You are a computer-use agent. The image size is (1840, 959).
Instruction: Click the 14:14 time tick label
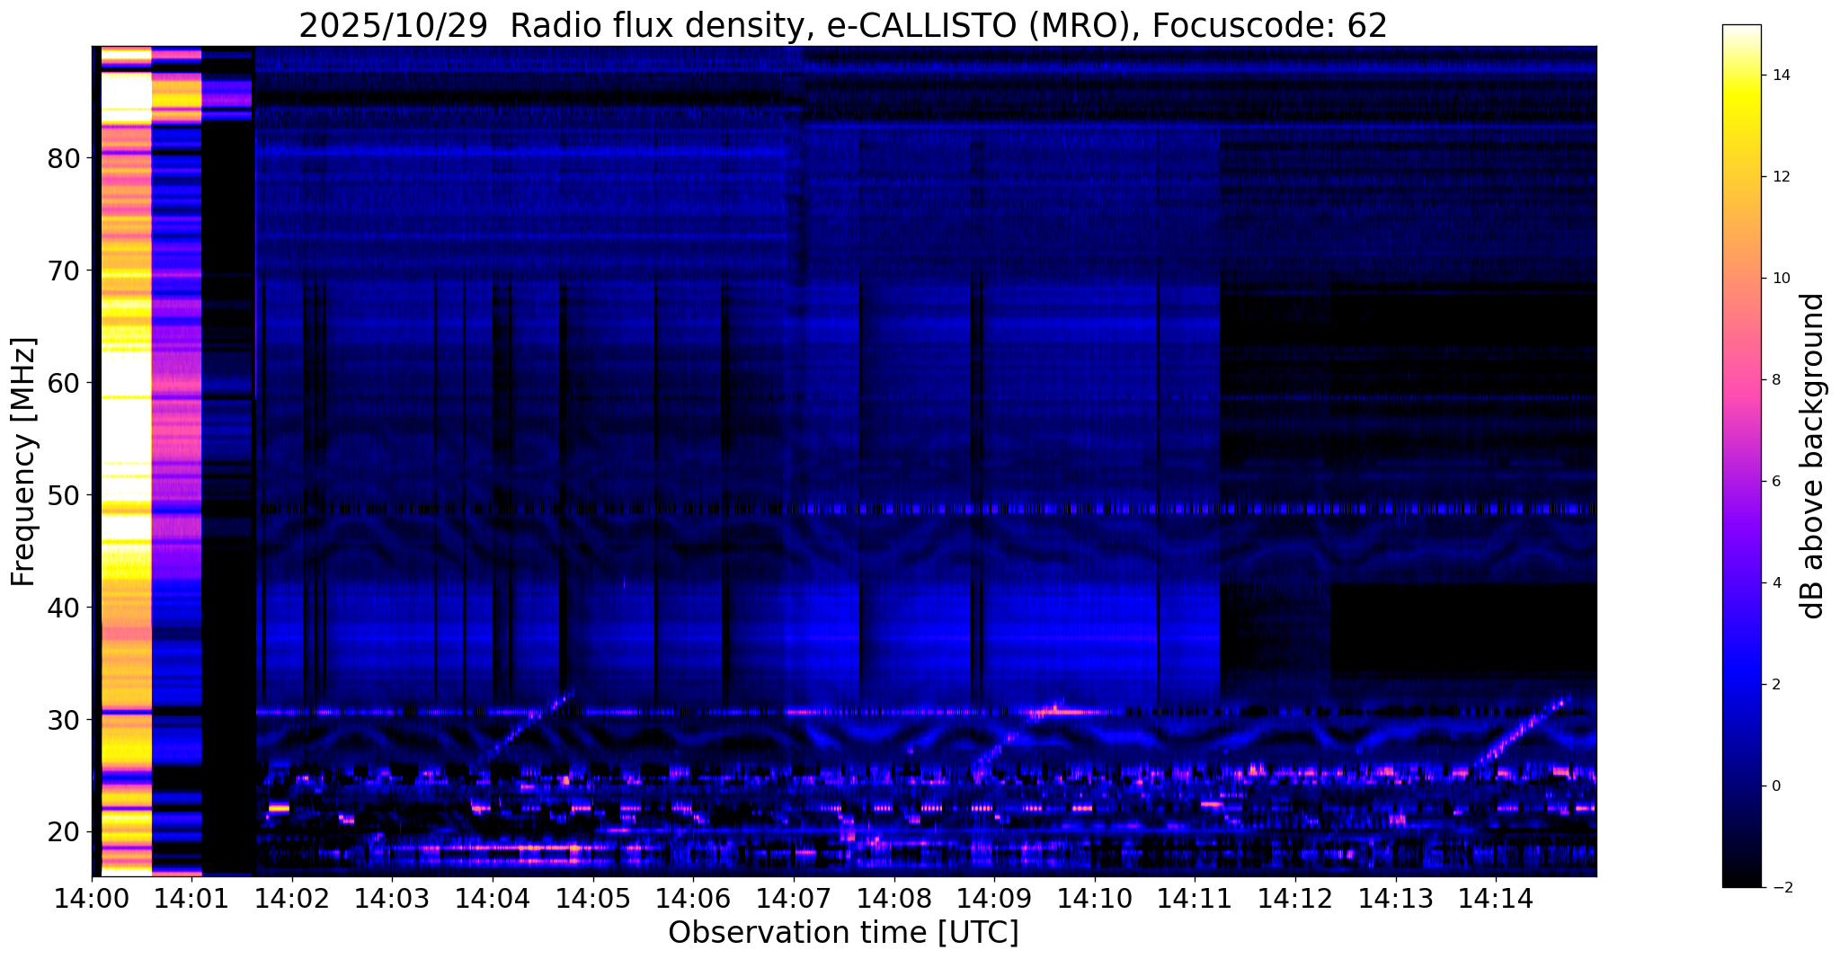(x=1496, y=898)
